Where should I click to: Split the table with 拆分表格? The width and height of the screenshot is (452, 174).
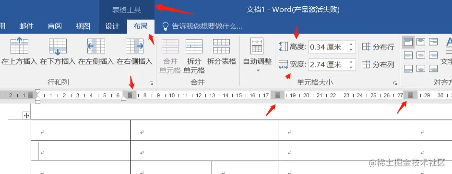click(x=221, y=52)
